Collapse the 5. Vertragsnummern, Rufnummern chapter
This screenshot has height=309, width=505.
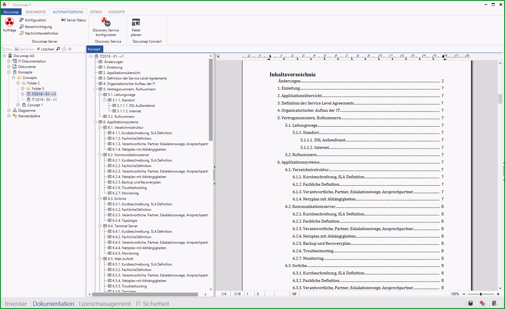[95, 89]
